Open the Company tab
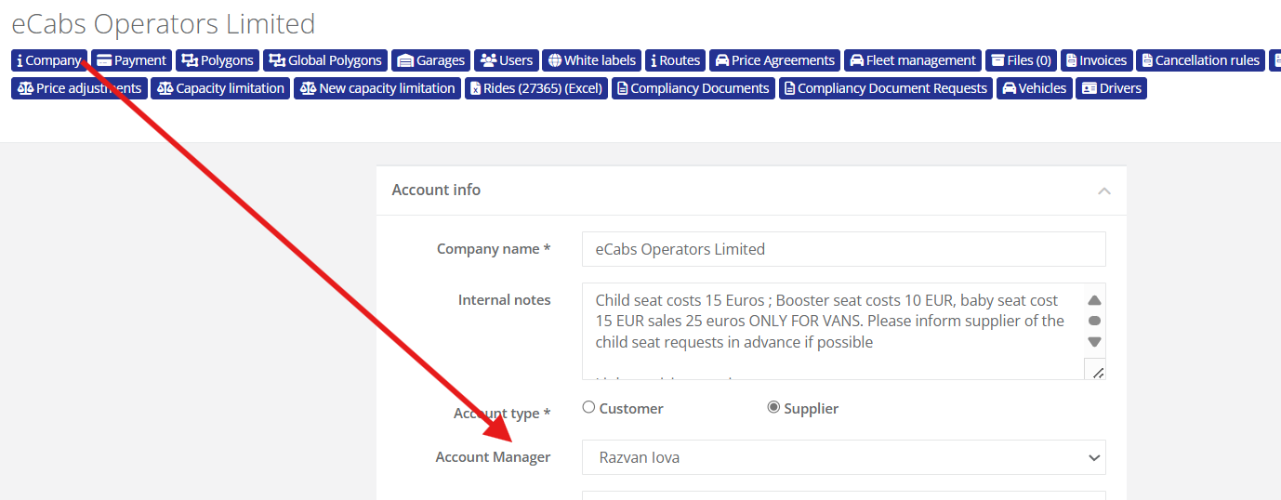Screen dimensions: 1281x500 point(49,60)
